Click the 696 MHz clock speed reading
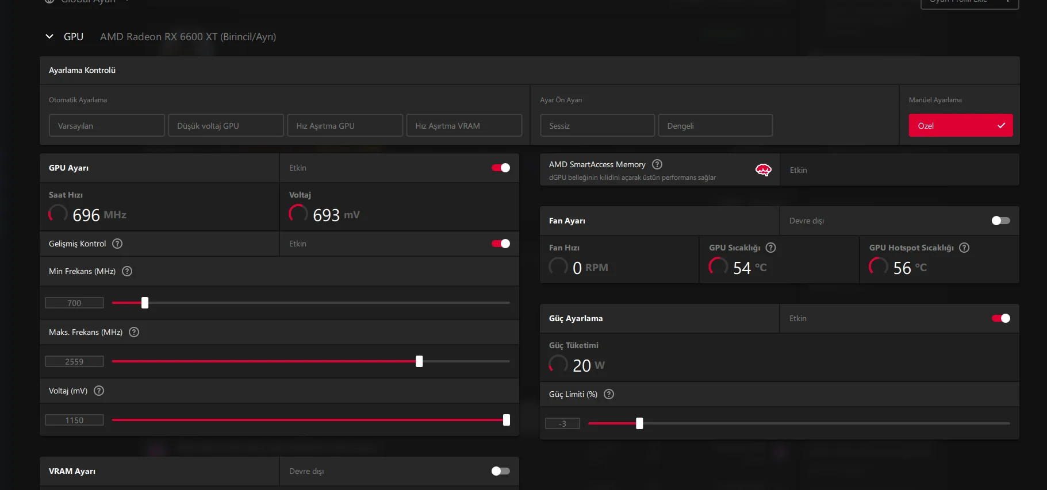1047x490 pixels. [99, 215]
